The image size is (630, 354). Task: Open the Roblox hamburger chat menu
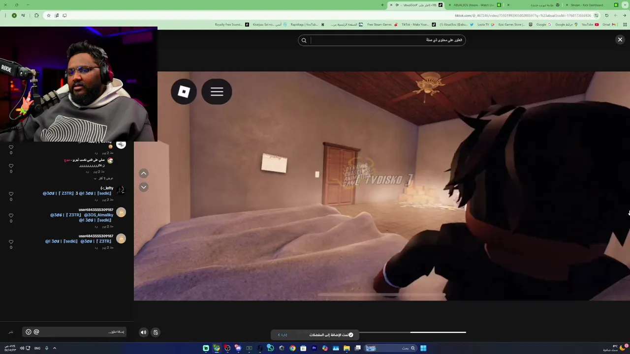click(x=217, y=91)
